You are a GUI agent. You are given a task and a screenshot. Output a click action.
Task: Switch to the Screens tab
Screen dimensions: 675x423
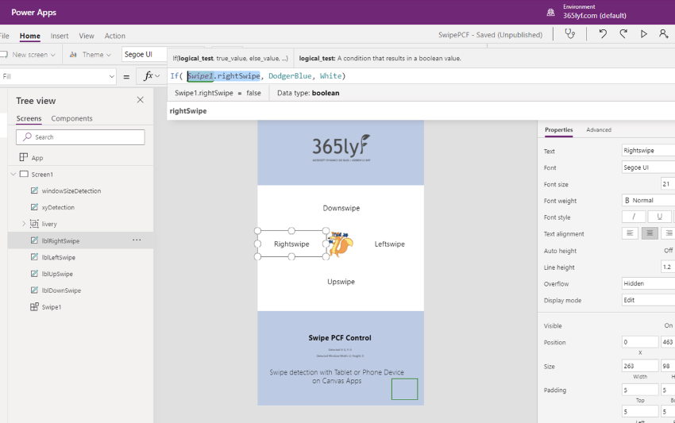click(29, 118)
